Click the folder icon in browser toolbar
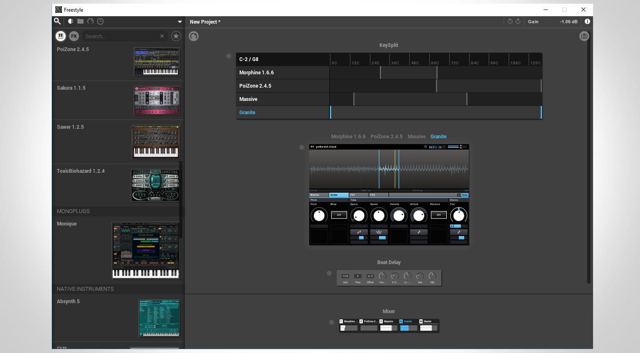Viewport: 640px width, 353px height. click(80, 21)
